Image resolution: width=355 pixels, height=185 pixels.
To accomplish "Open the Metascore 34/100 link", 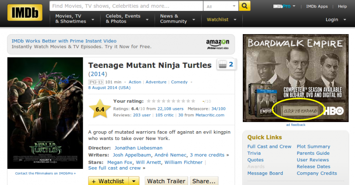I will (x=218, y=108).
